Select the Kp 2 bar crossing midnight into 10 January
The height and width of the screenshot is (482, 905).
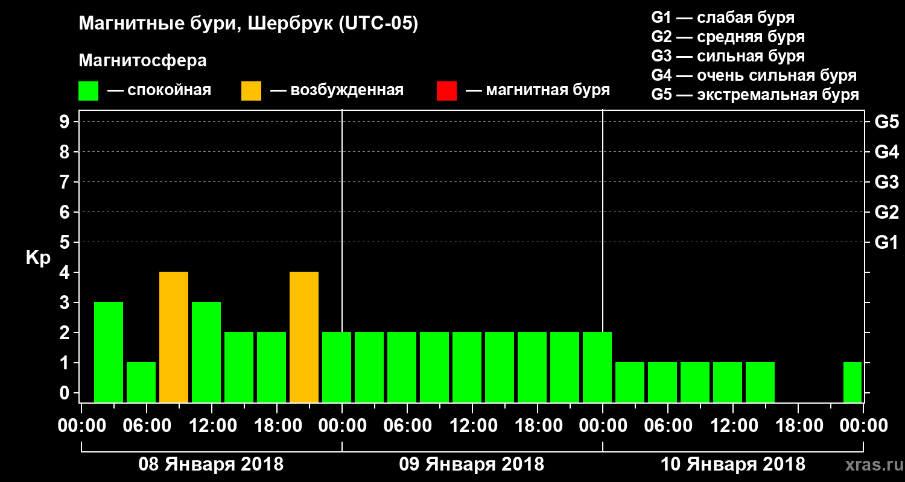pos(597,367)
